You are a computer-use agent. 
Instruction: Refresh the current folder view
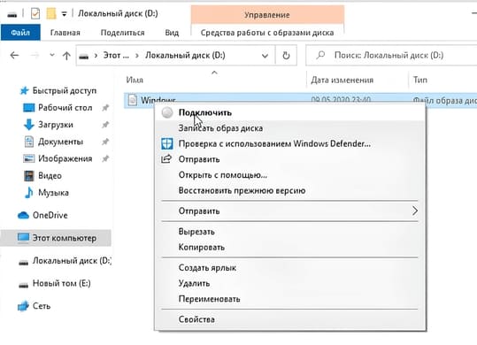(286, 56)
